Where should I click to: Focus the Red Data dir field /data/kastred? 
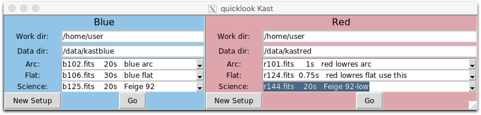coord(369,51)
